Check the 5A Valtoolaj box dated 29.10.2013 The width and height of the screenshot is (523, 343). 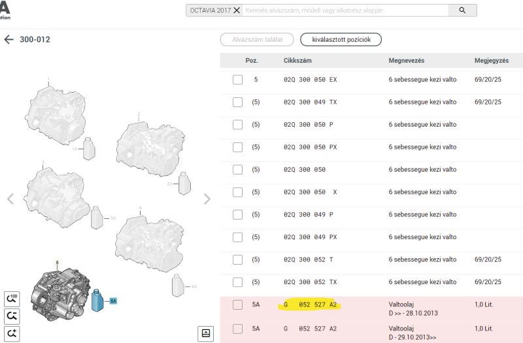coord(237,329)
